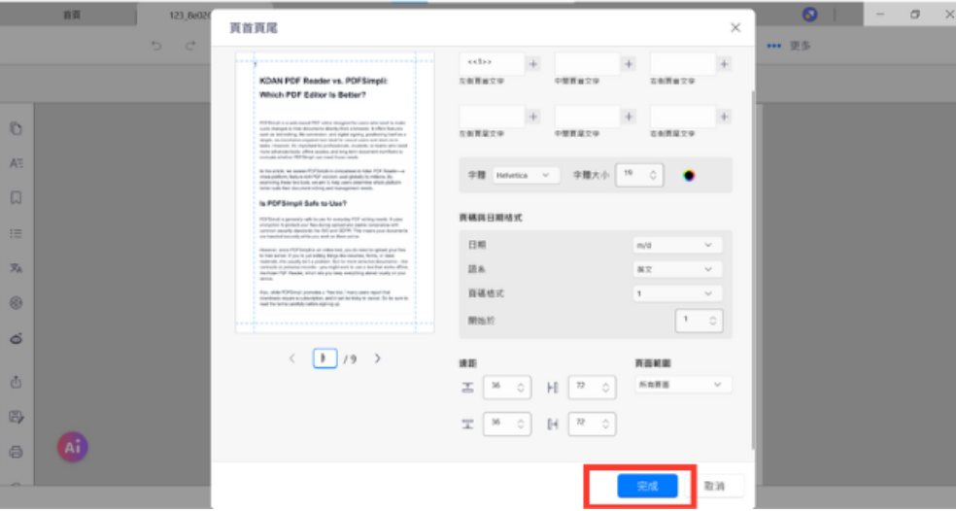Click the preview page number field
Viewport: 956px width, 511px height.
pyautogui.click(x=324, y=358)
